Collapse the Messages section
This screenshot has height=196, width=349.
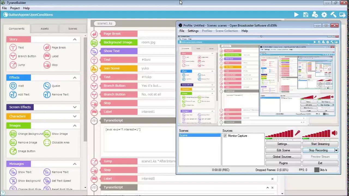75,164
